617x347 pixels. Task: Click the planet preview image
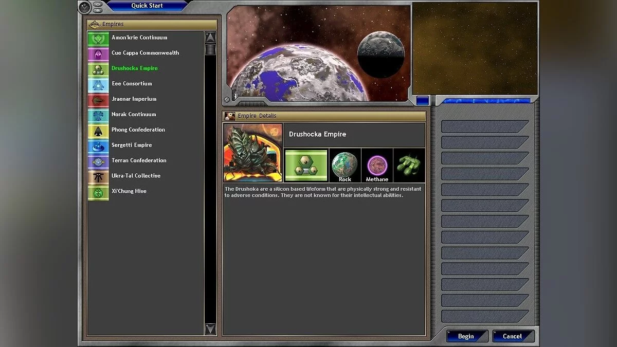[319, 53]
